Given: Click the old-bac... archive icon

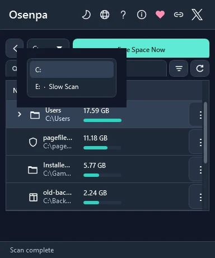Looking at the screenshot, I should pyautogui.click(x=34, y=197).
